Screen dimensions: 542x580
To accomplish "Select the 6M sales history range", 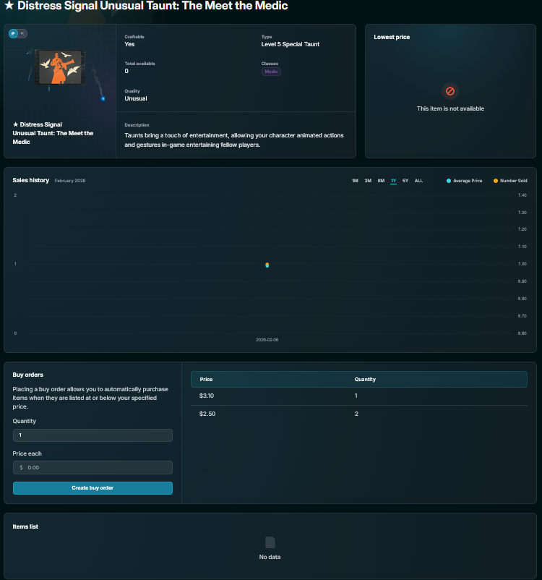I will [x=381, y=181].
